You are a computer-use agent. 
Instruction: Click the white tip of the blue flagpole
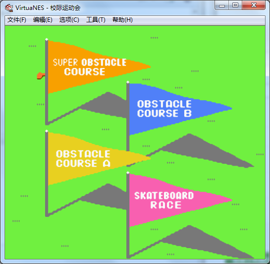[128, 82]
